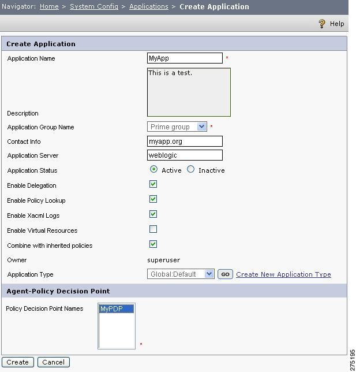Enable the Virtual Resources checkbox

(153, 229)
